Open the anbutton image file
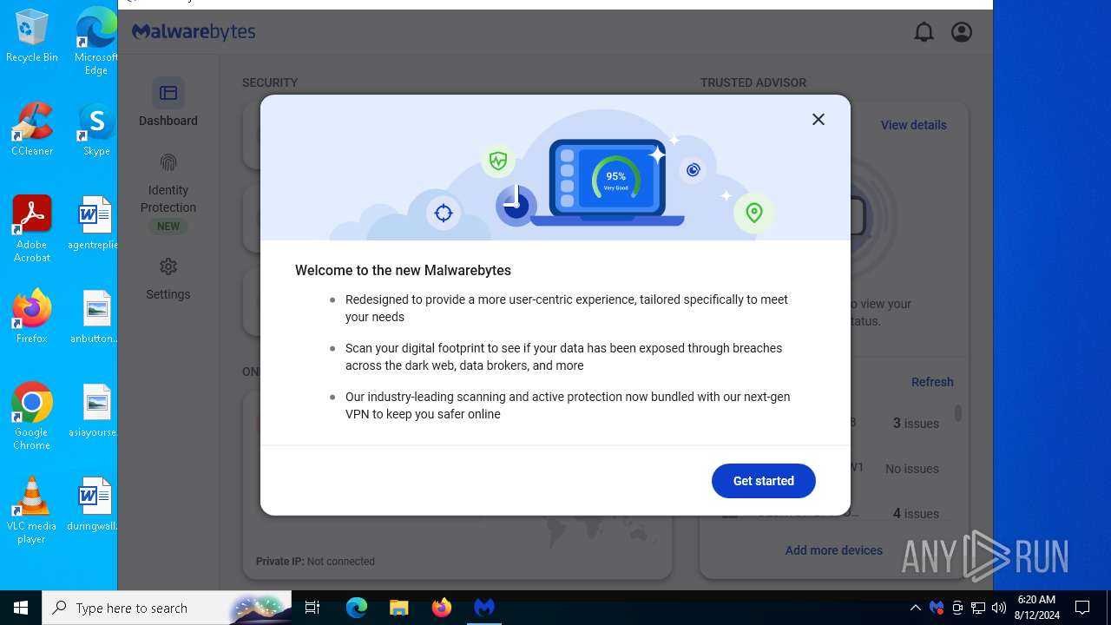The height and width of the screenshot is (625, 1111). click(x=95, y=317)
